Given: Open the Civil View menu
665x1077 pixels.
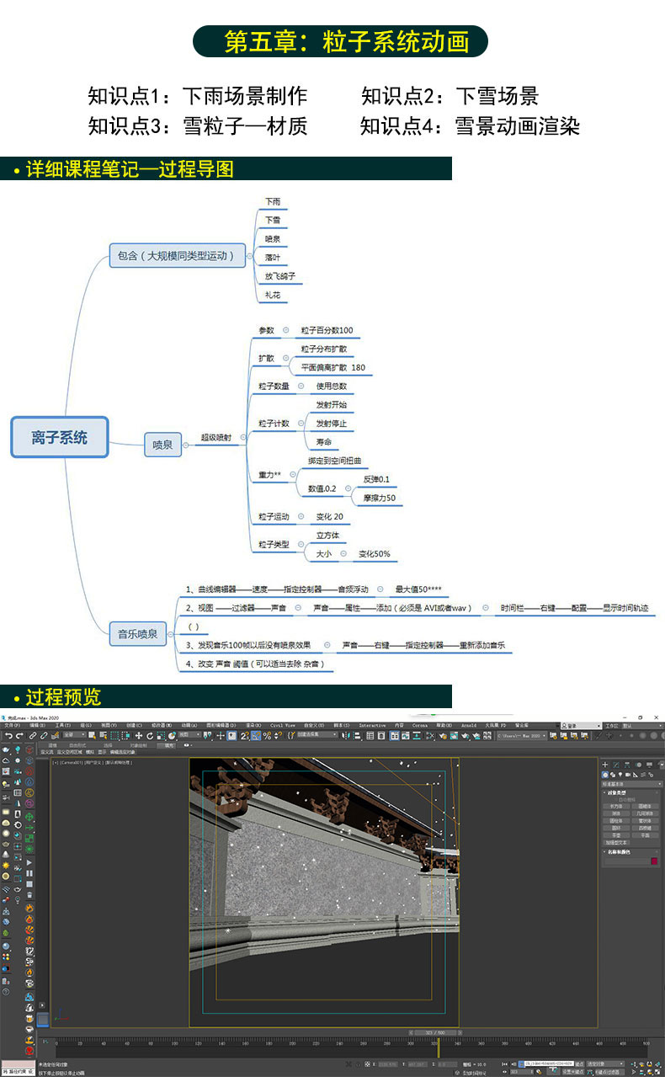Looking at the screenshot, I should (x=281, y=724).
